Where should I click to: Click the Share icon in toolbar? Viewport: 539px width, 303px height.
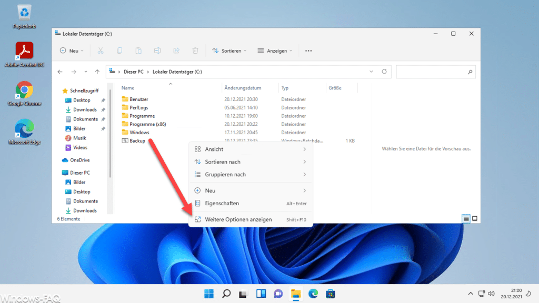coord(176,51)
